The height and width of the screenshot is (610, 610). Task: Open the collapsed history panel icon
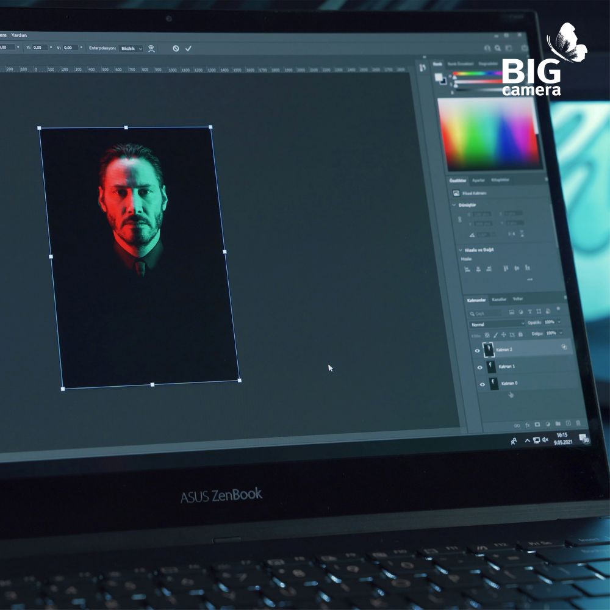[423, 68]
